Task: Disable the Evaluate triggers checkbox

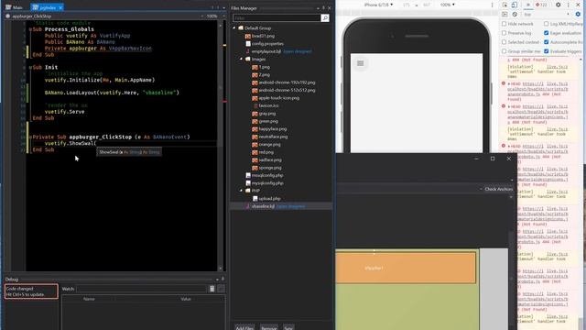Action: click(x=547, y=51)
